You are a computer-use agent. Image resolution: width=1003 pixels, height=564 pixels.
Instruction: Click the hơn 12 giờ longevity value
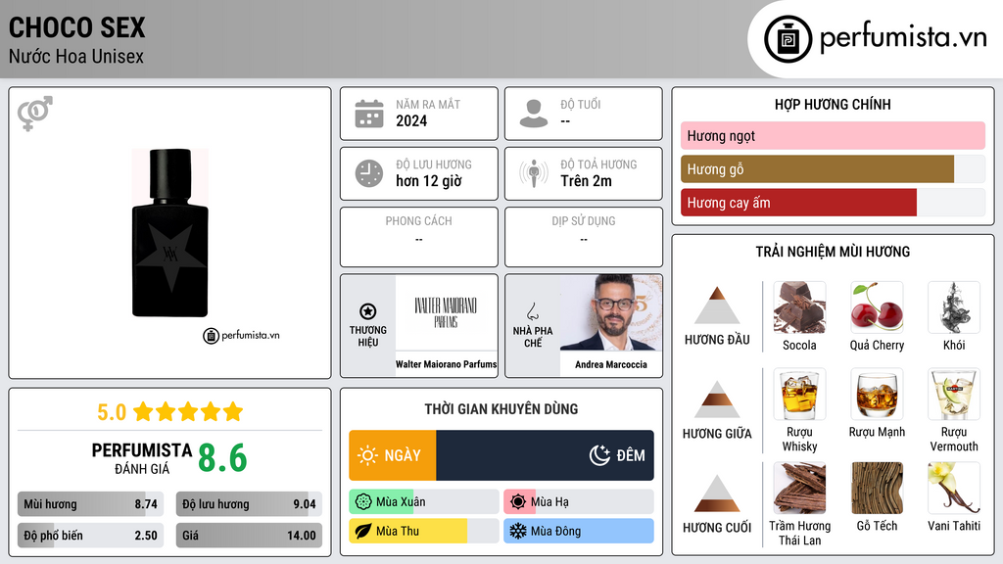point(429,181)
